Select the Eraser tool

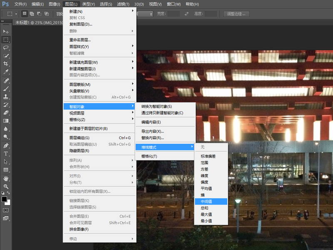[6, 112]
